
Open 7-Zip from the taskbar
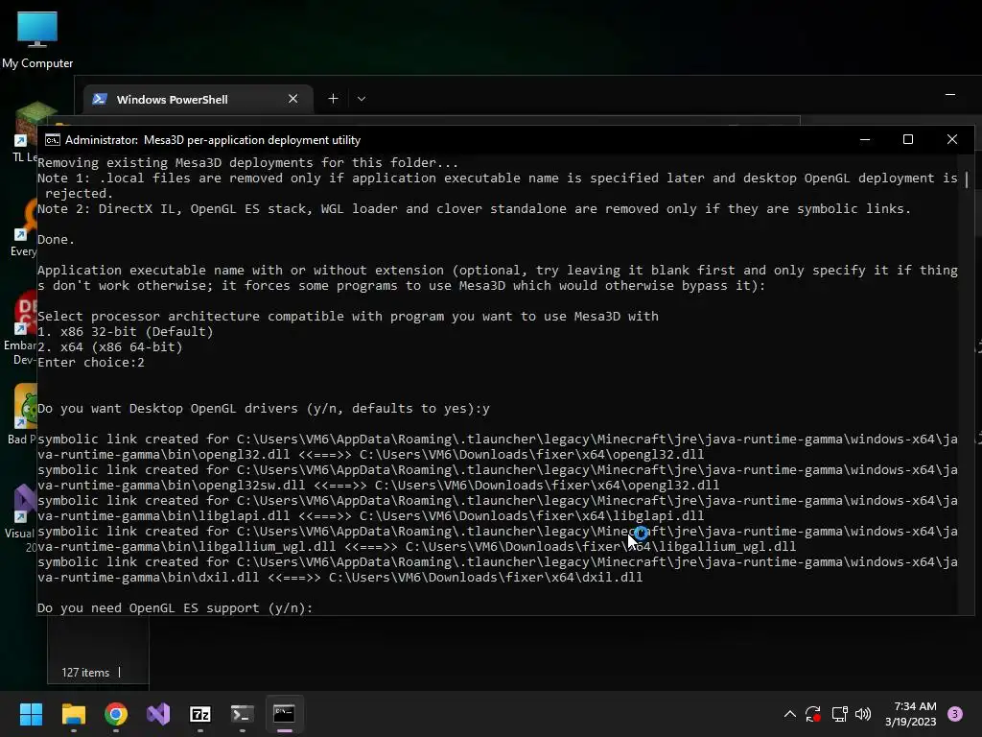point(199,714)
